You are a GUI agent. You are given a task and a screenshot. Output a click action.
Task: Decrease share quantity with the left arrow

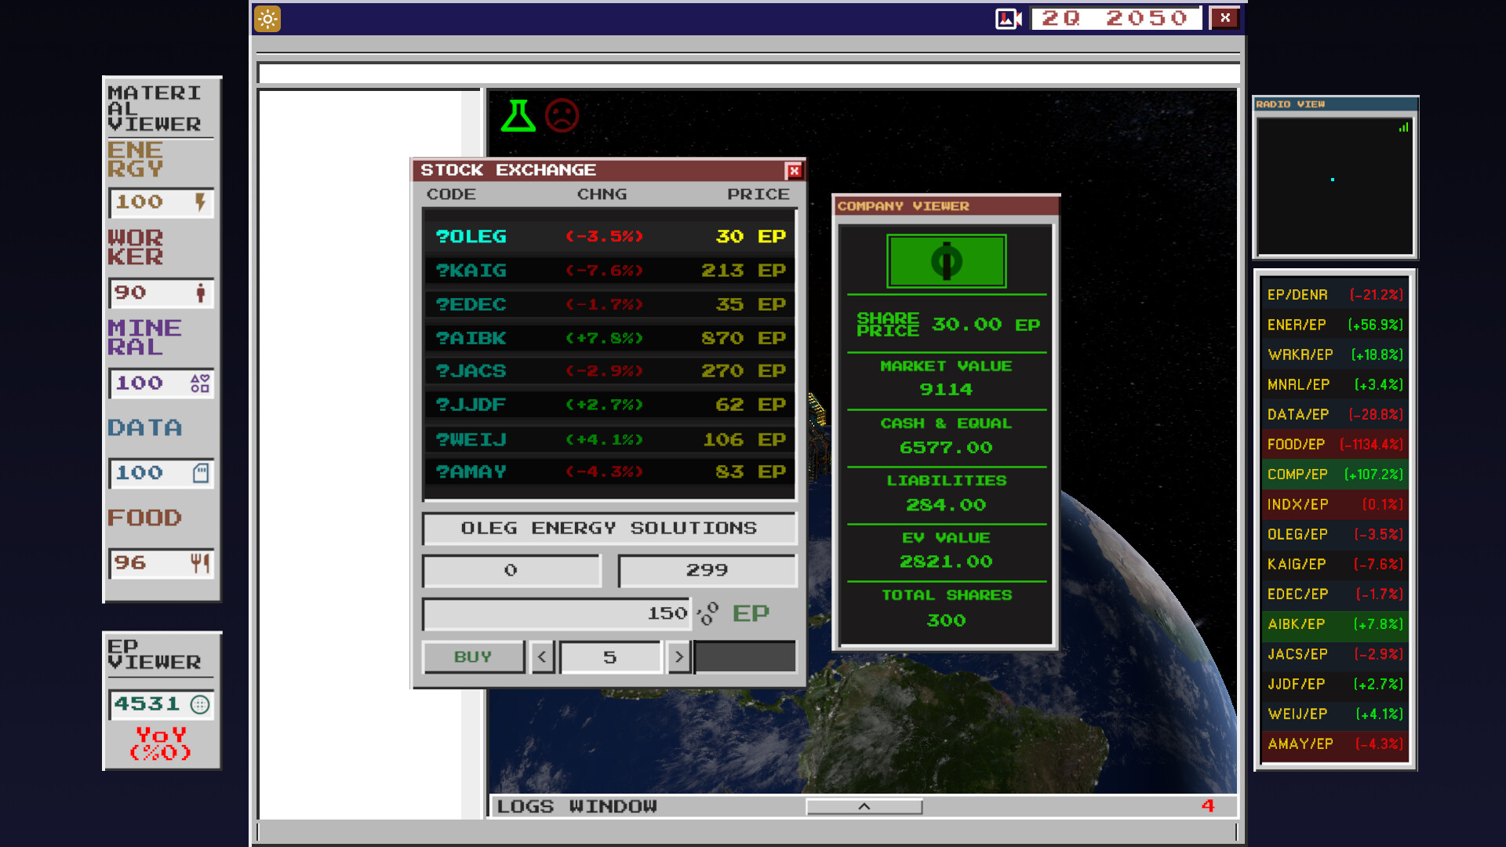tap(543, 656)
